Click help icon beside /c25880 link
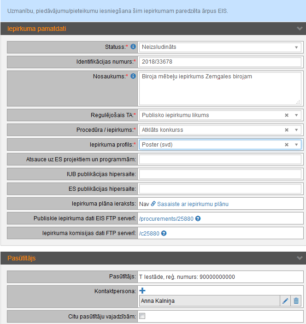 [x=164, y=233]
